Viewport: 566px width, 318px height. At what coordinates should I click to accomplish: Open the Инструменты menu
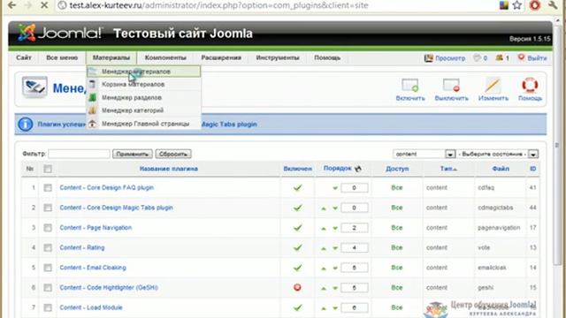(x=278, y=57)
